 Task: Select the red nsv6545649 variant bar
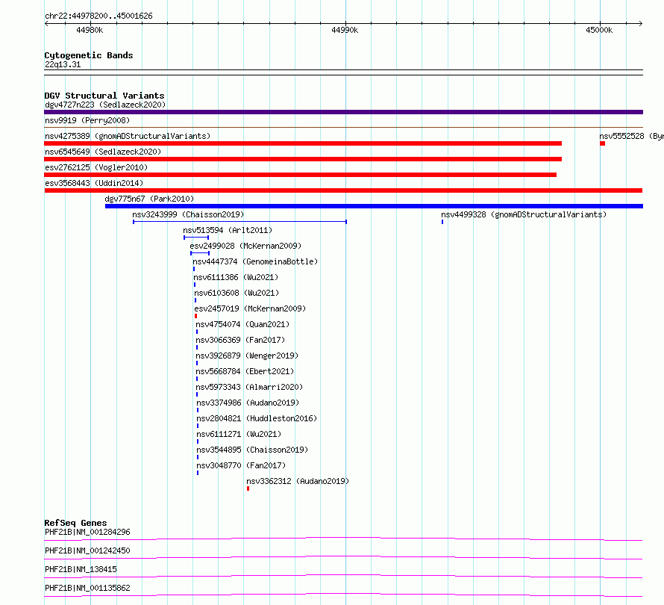pyautogui.click(x=303, y=159)
